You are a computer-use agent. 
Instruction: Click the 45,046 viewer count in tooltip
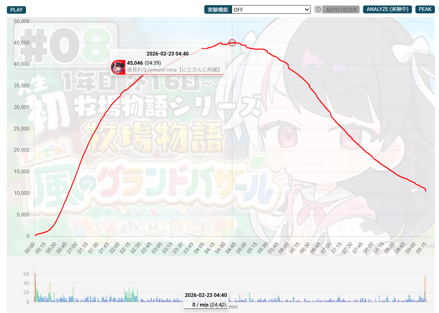[135, 63]
